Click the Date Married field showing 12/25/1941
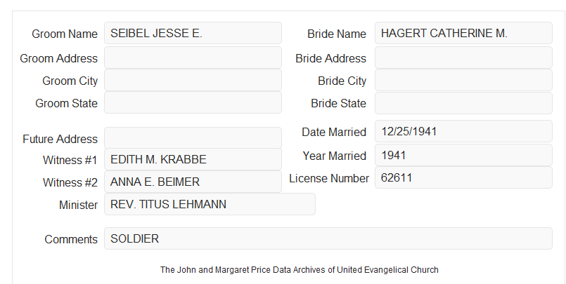The height and width of the screenshot is (284, 566). pyautogui.click(x=463, y=131)
